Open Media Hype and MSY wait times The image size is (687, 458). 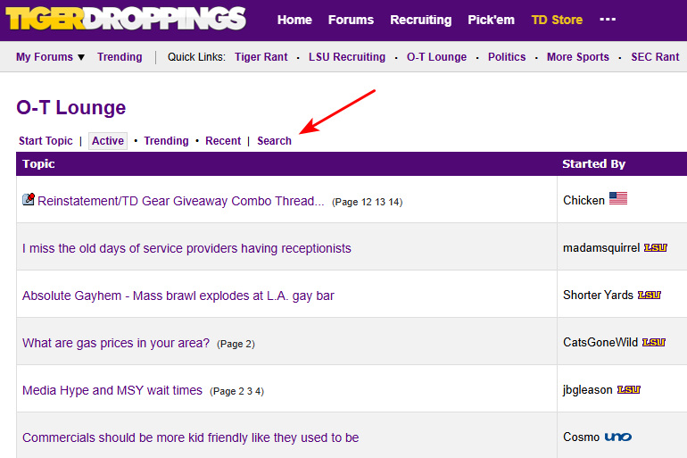[112, 390]
